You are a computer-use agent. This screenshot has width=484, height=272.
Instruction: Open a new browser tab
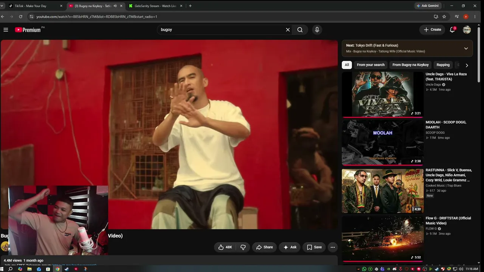(190, 6)
